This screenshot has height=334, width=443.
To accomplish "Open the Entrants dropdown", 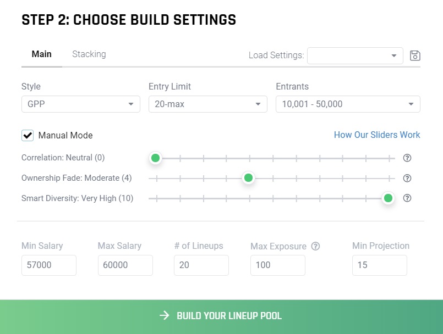I will (347, 104).
